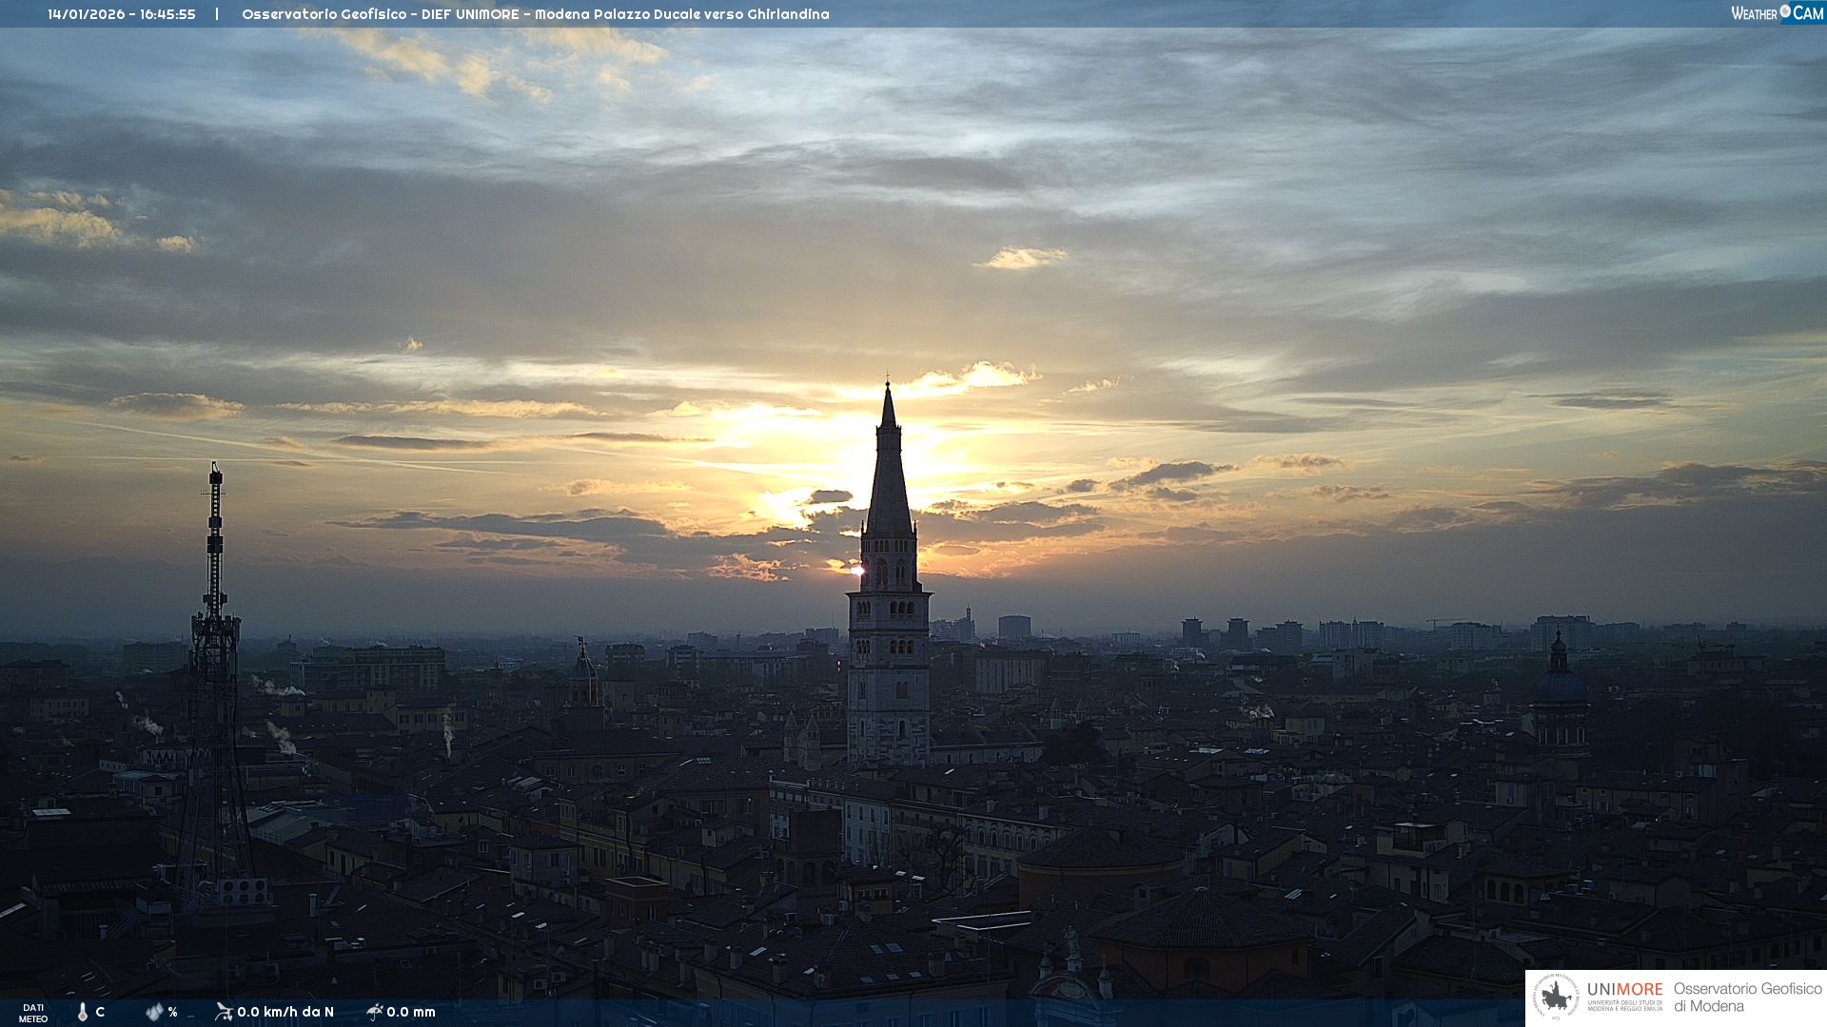Click the percent humidity unit label
This screenshot has width=1827, height=1027.
click(x=173, y=1012)
